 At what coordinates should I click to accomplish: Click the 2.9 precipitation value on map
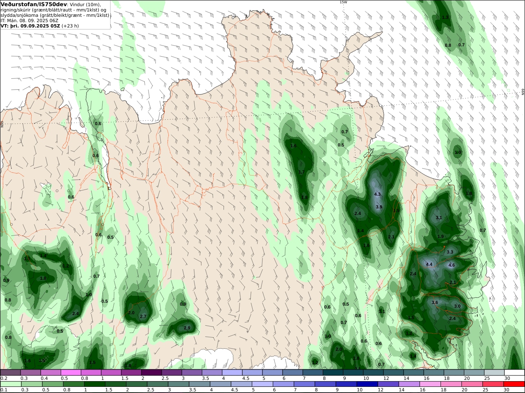[x=187, y=328]
